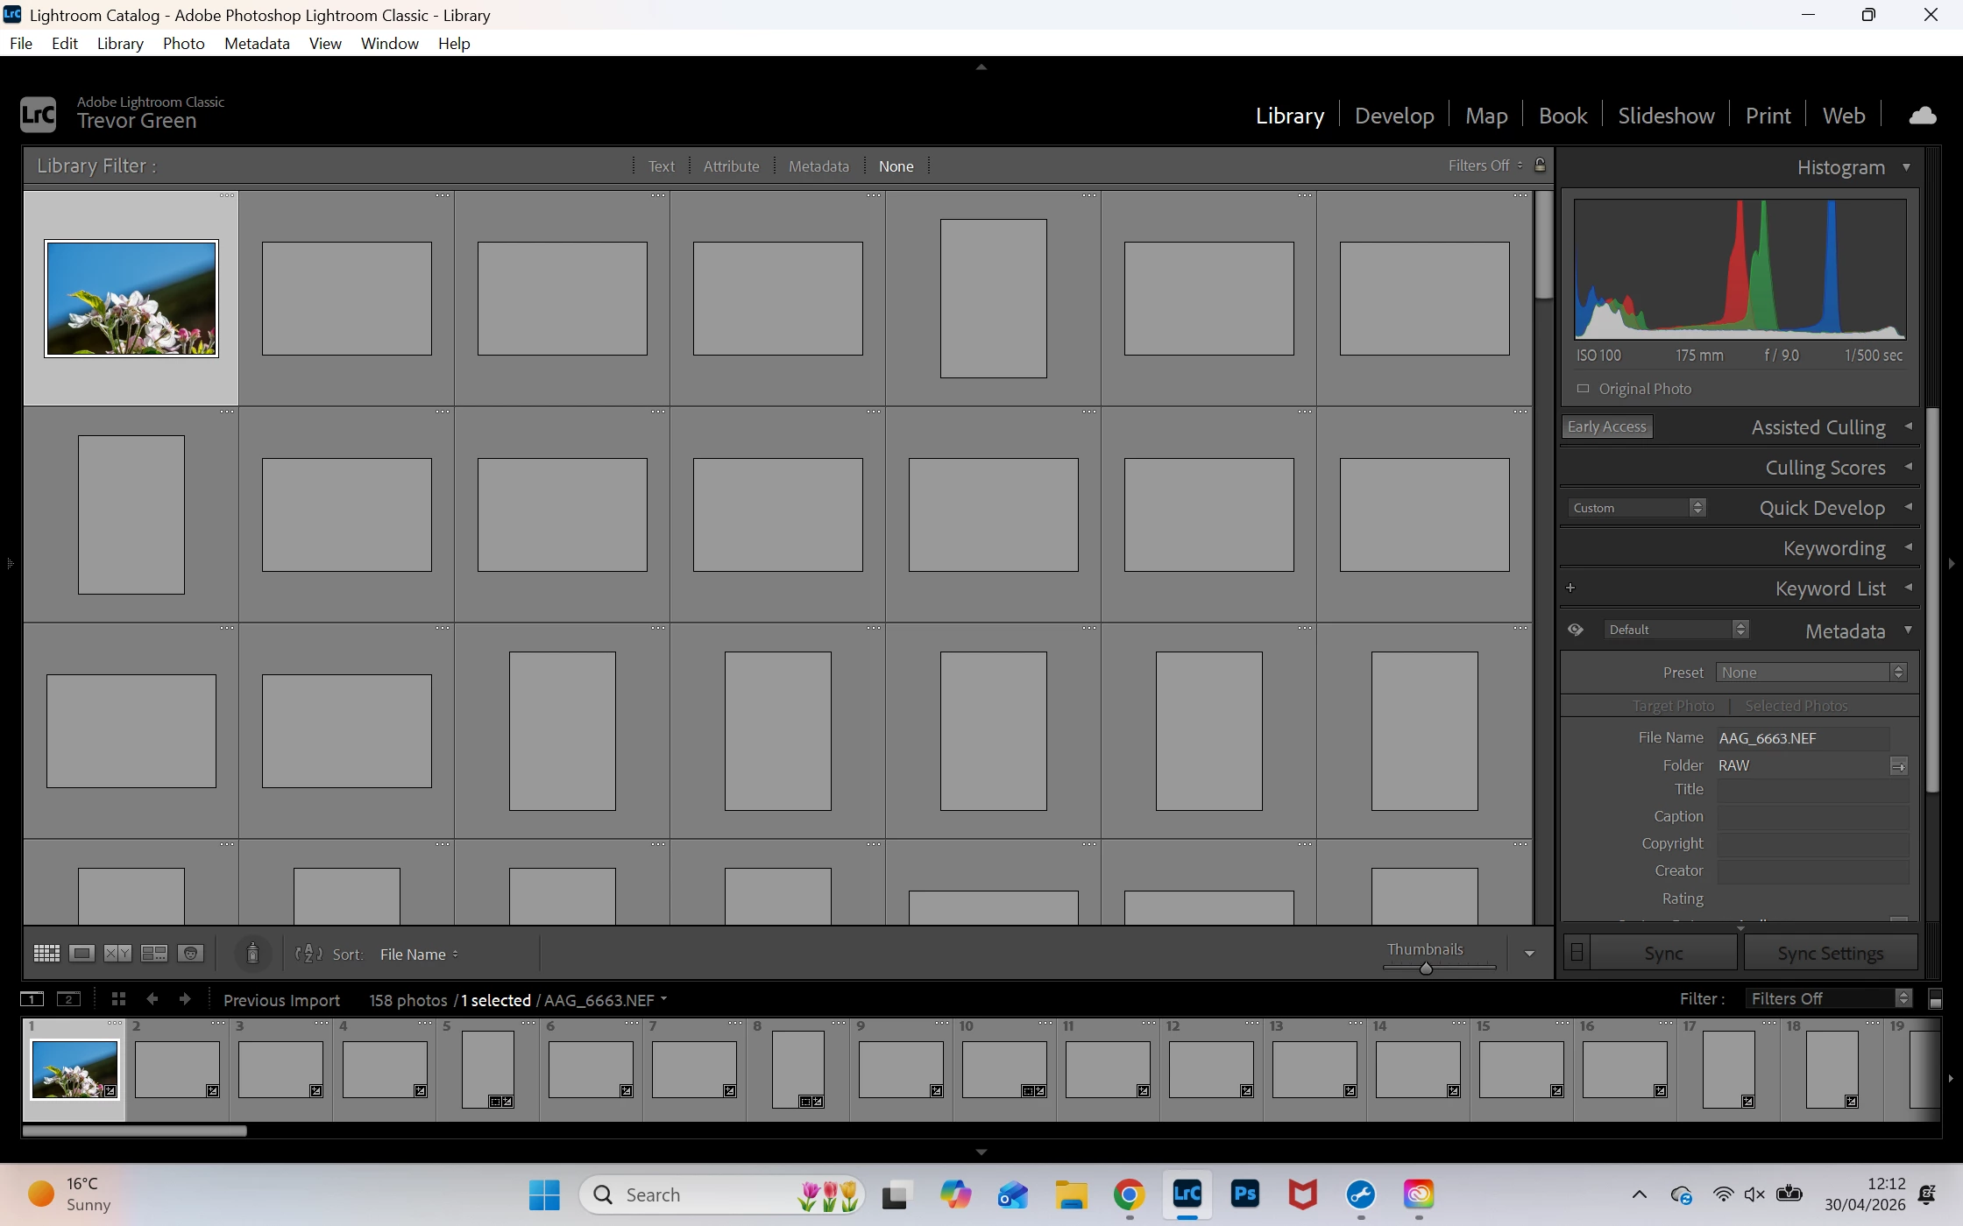
Task: Click the cloud sync status icon
Action: tap(1923, 116)
